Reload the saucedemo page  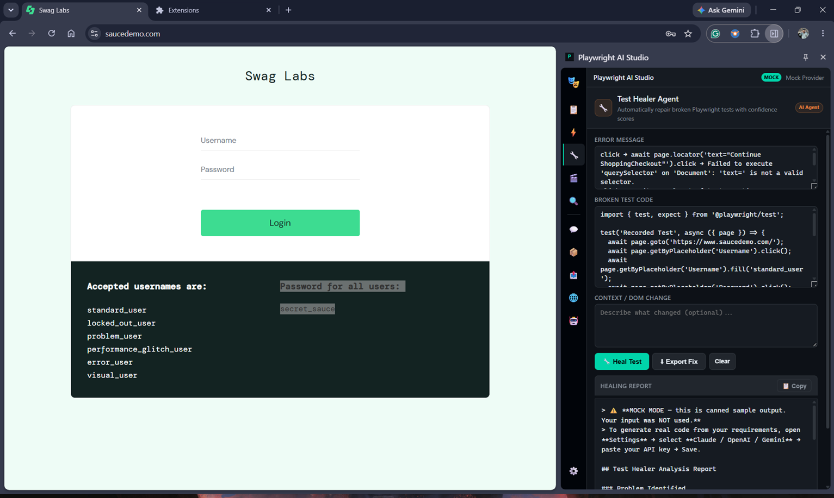coord(51,34)
